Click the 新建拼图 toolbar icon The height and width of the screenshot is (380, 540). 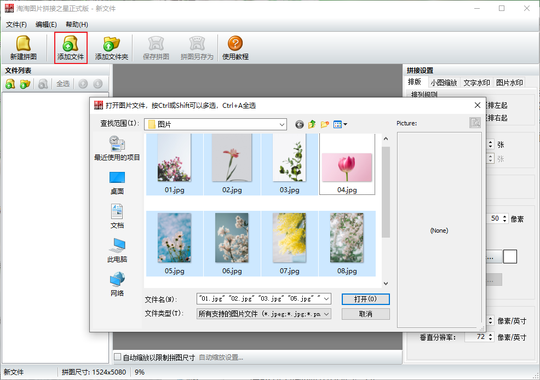pyautogui.click(x=23, y=48)
